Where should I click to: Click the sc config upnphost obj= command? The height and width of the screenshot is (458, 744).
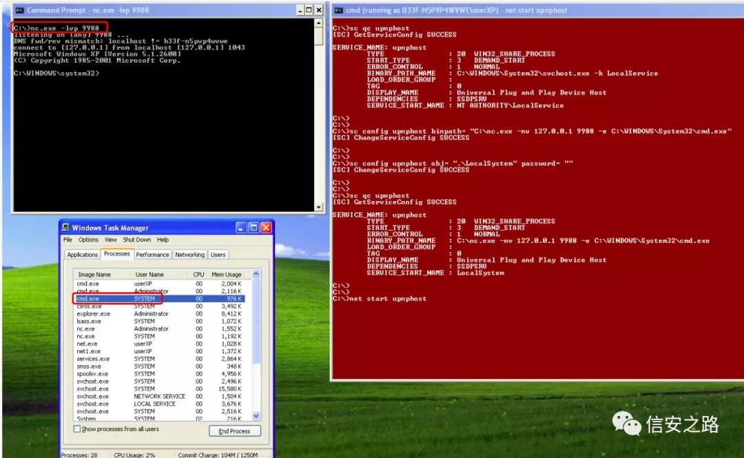453,163
